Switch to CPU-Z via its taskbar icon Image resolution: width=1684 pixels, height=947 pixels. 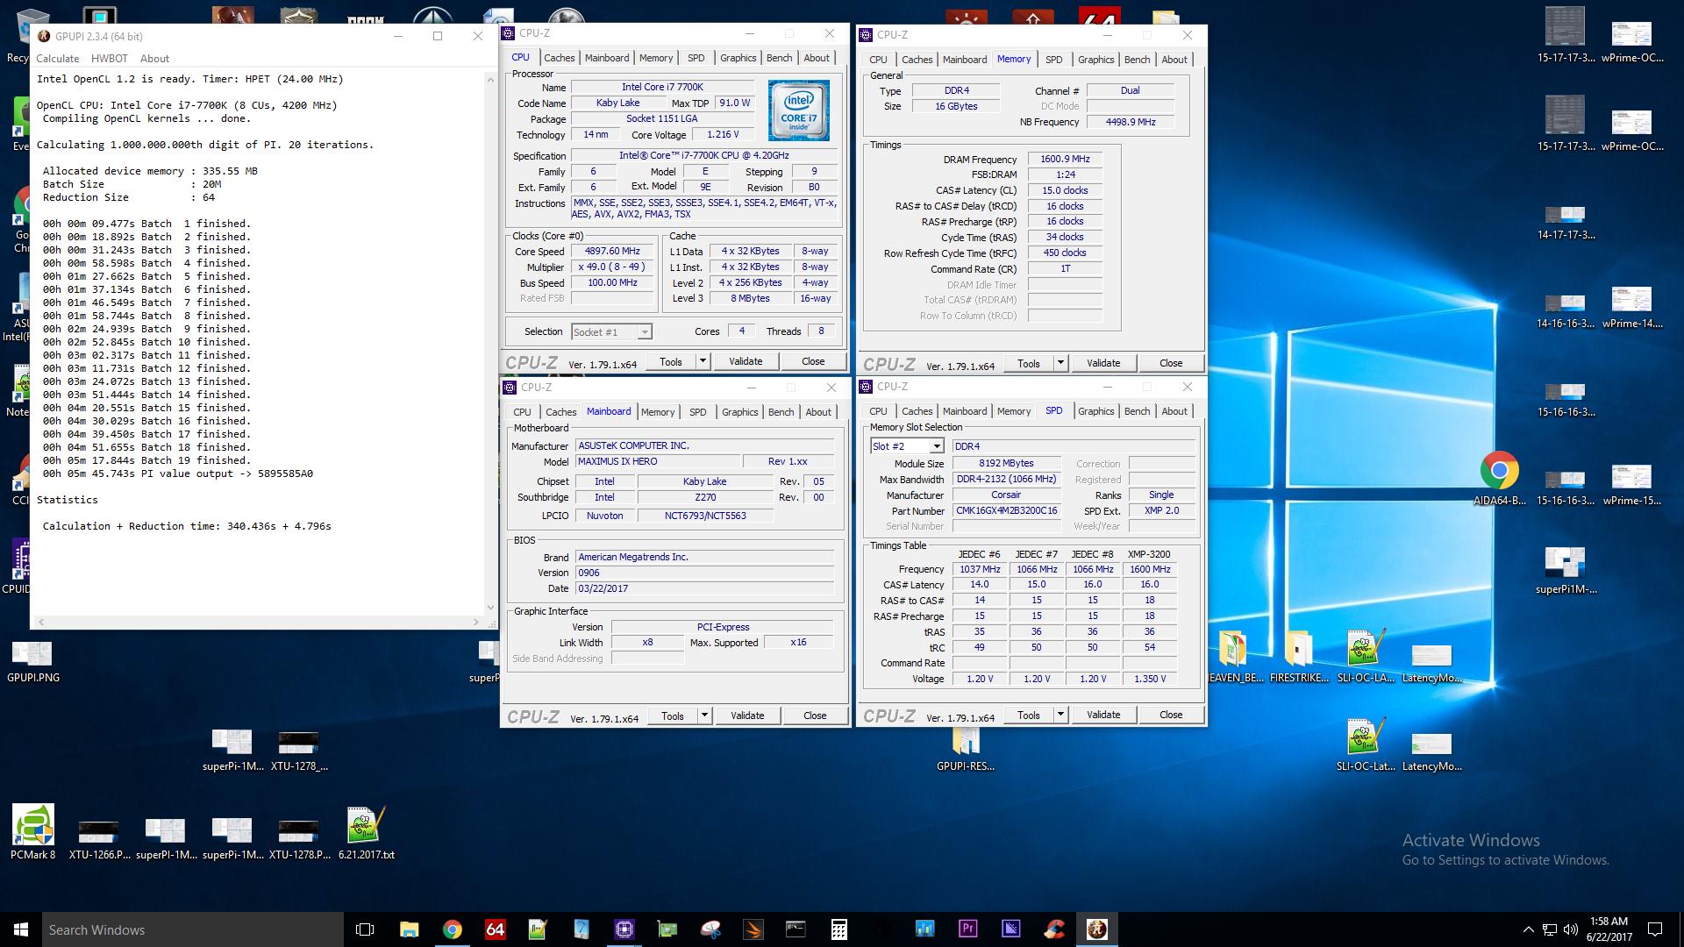[x=624, y=929]
